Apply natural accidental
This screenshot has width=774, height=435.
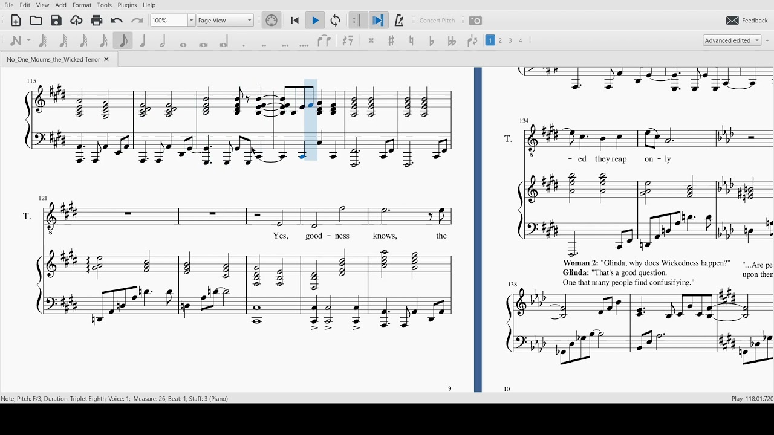tap(412, 40)
